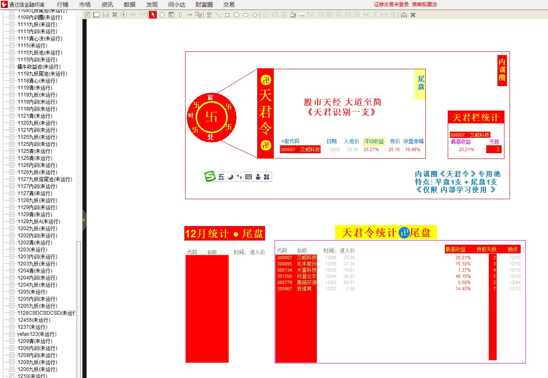Click the stop-circle toolbar icon
The image size is (548, 378).
(x=142, y=15)
